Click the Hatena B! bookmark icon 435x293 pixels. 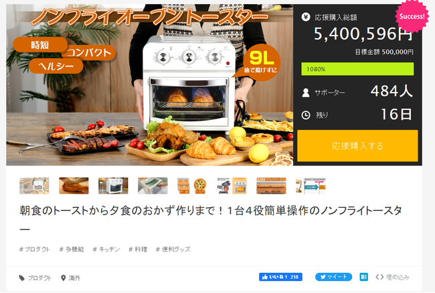[363, 277]
